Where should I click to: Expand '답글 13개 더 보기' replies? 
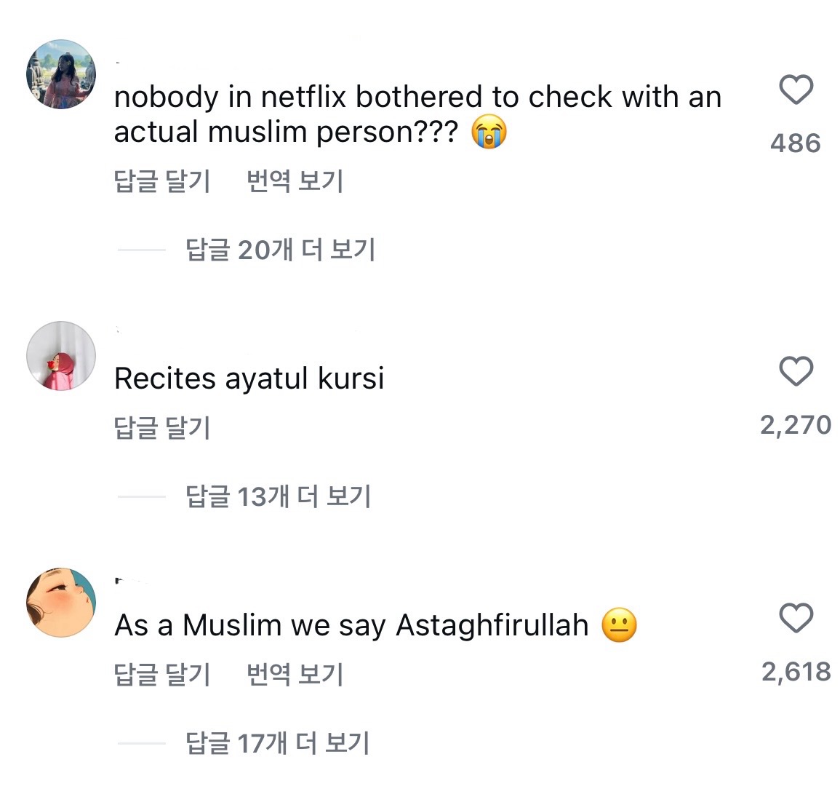coord(278,496)
